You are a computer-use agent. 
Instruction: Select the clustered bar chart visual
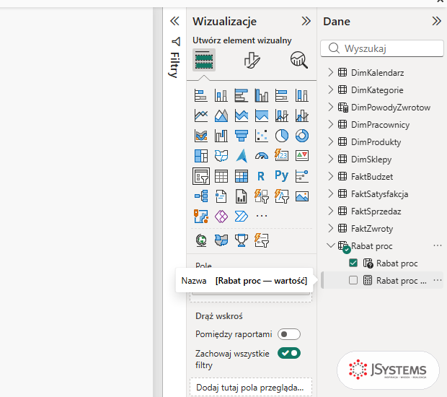coord(242,95)
